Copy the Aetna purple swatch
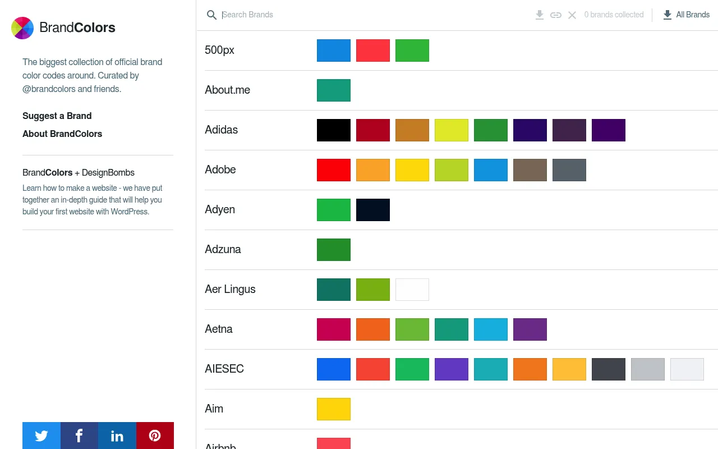The image size is (718, 449). (530, 329)
